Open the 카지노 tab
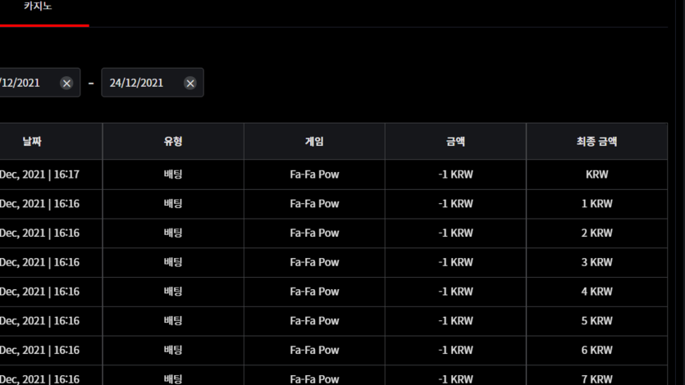Image resolution: width=685 pixels, height=385 pixels. tap(38, 6)
